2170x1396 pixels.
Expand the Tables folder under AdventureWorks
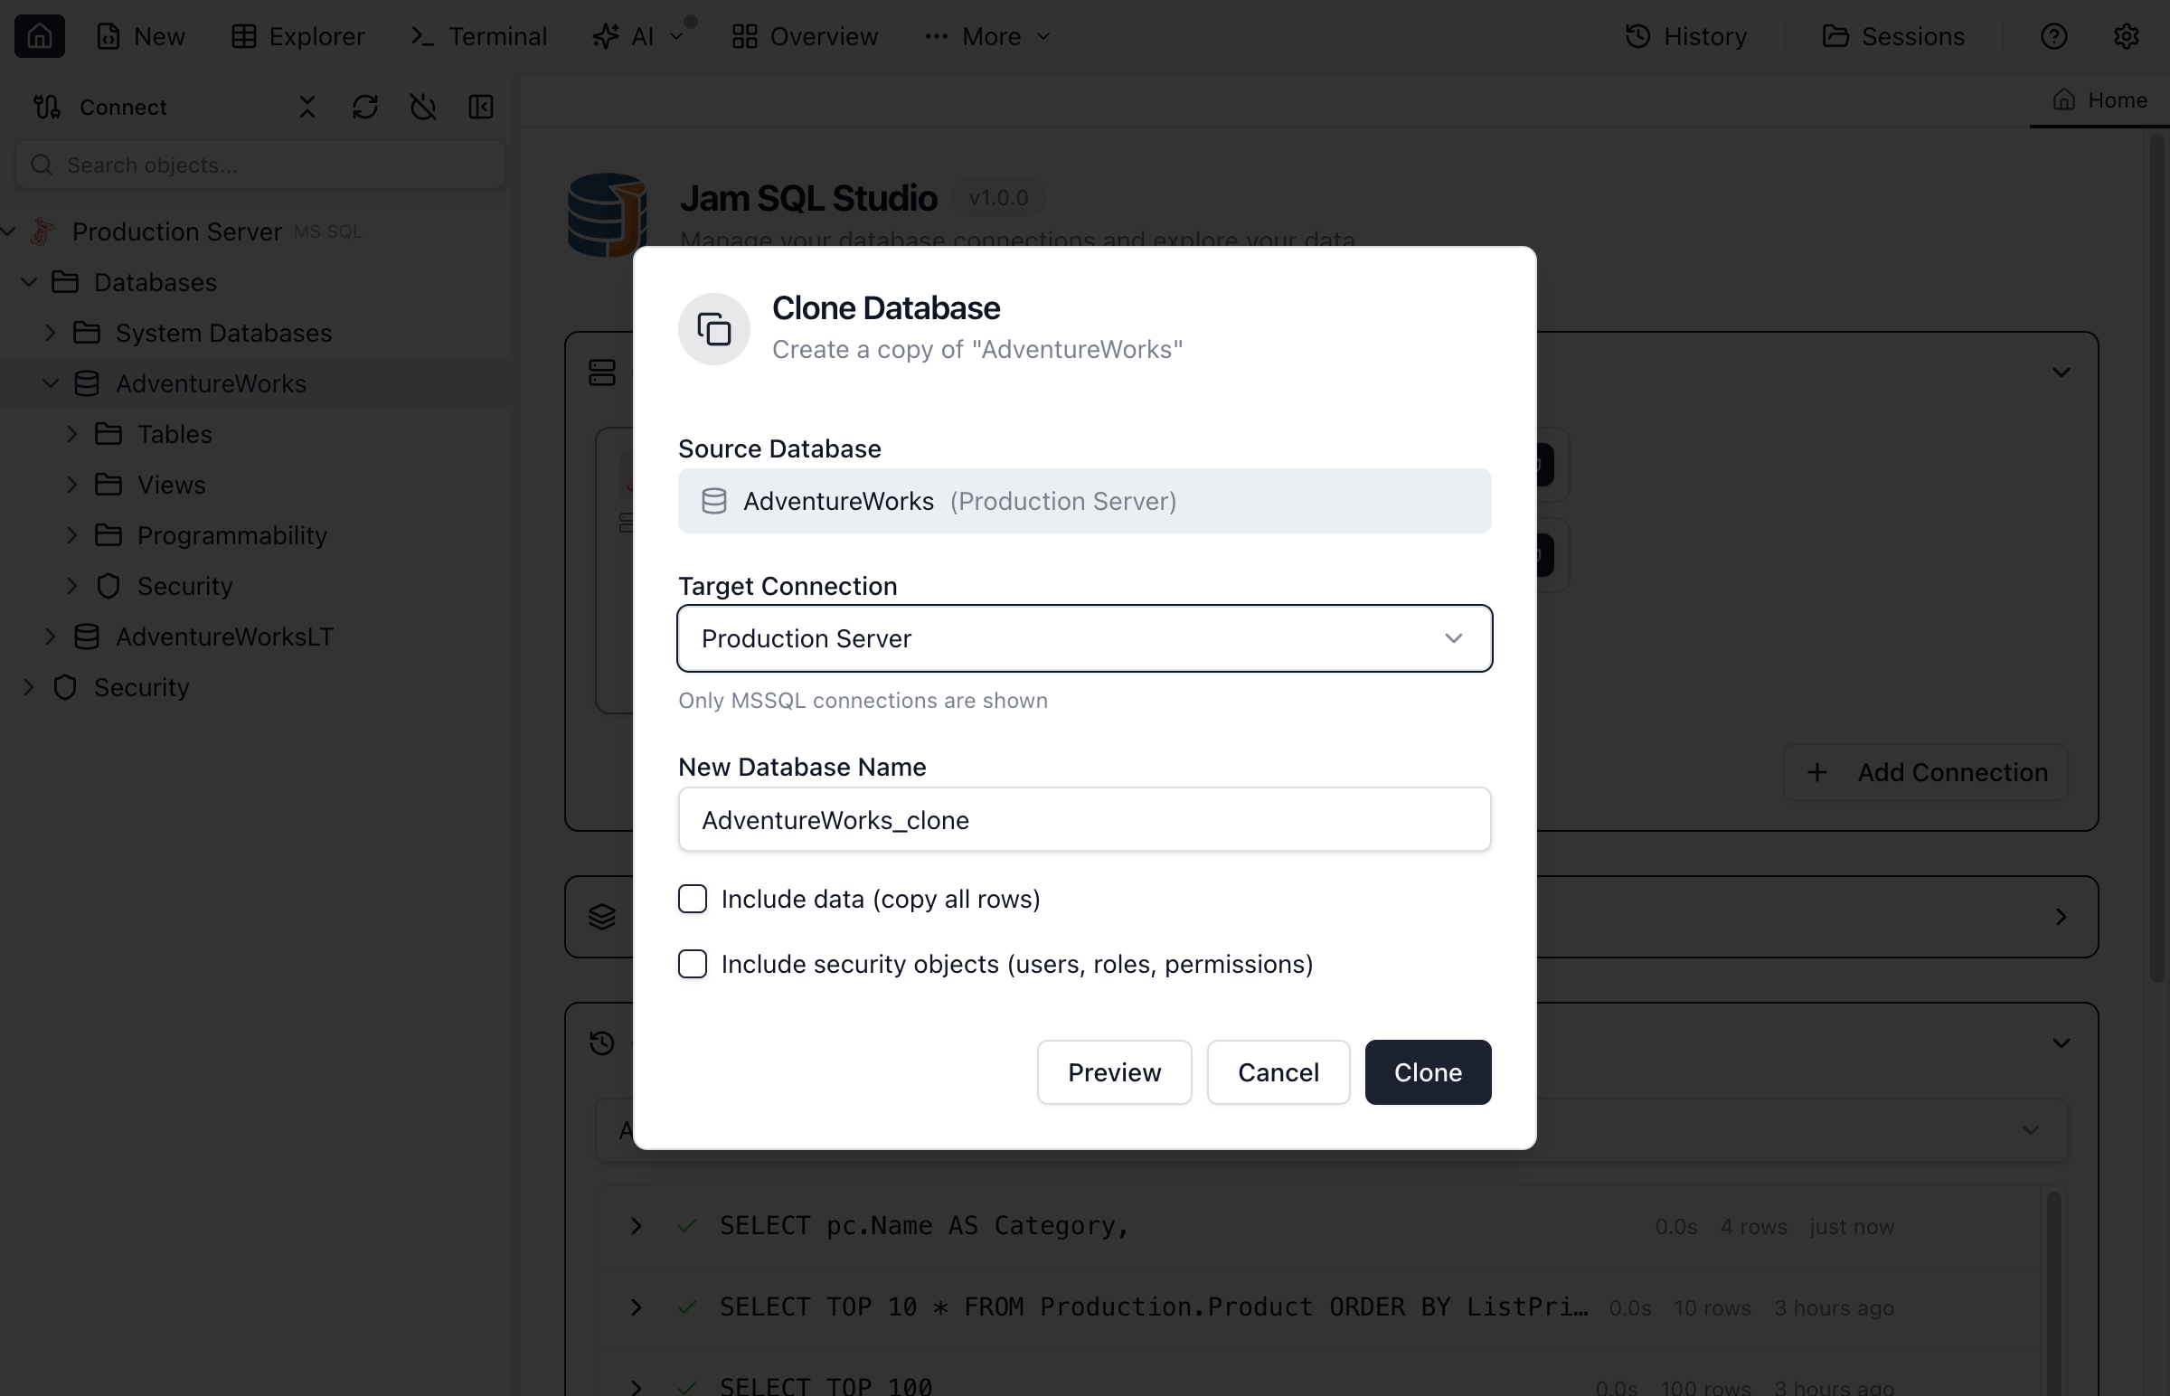tap(73, 433)
